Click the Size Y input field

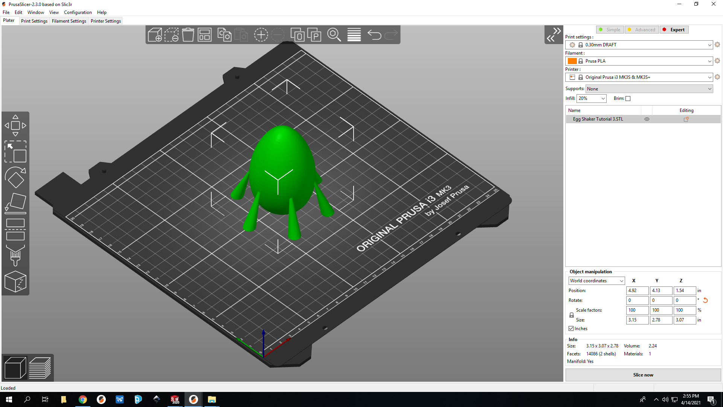coord(661,320)
